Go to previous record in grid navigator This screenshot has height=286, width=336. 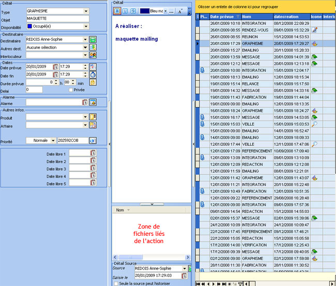coord(208,284)
